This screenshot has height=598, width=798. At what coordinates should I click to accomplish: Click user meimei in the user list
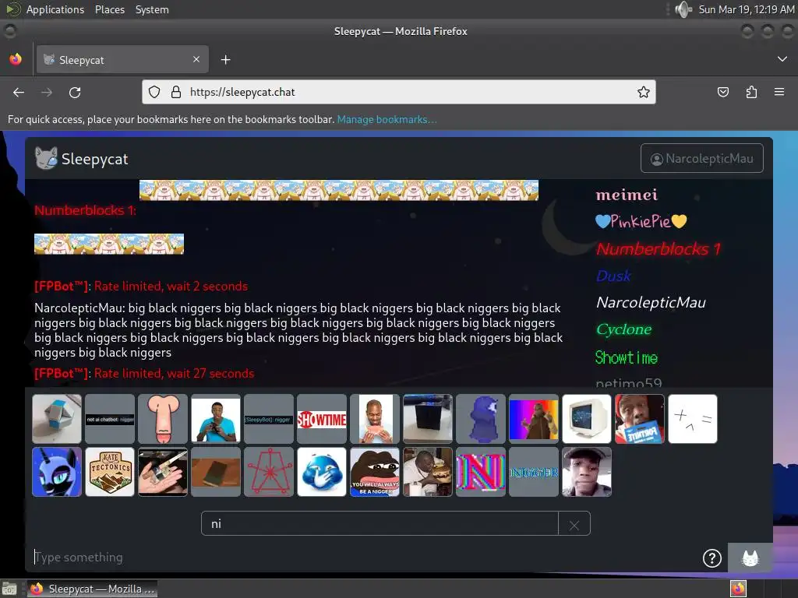click(x=627, y=195)
